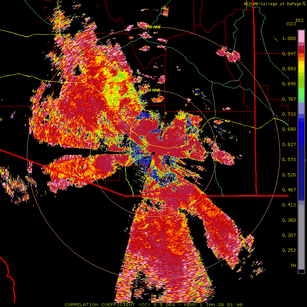
Task: Click the 100 NMI range ring label
Action: (153, 27)
